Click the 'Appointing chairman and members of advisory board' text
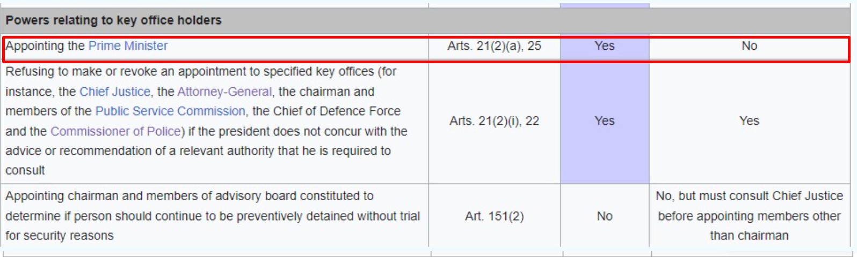This screenshot has width=857, height=257. pos(190,196)
